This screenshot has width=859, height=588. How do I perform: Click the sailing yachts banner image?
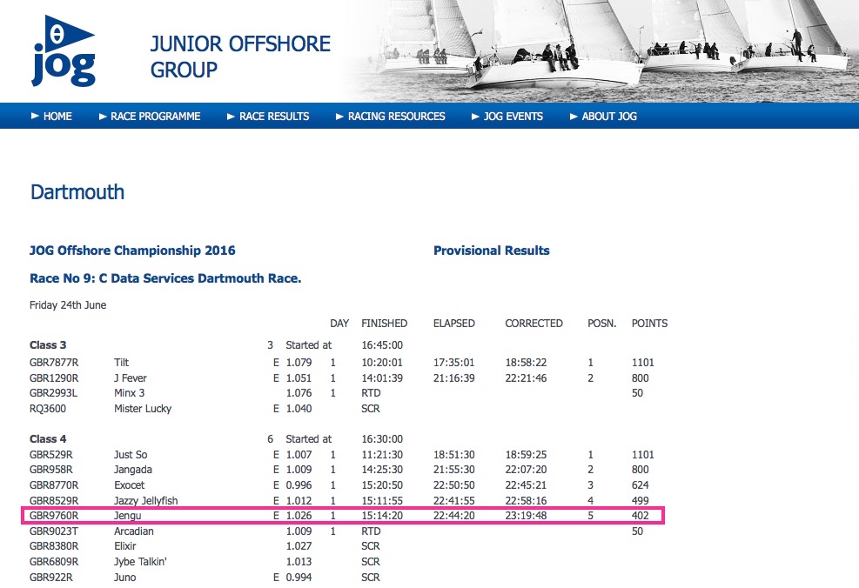[x=602, y=51]
